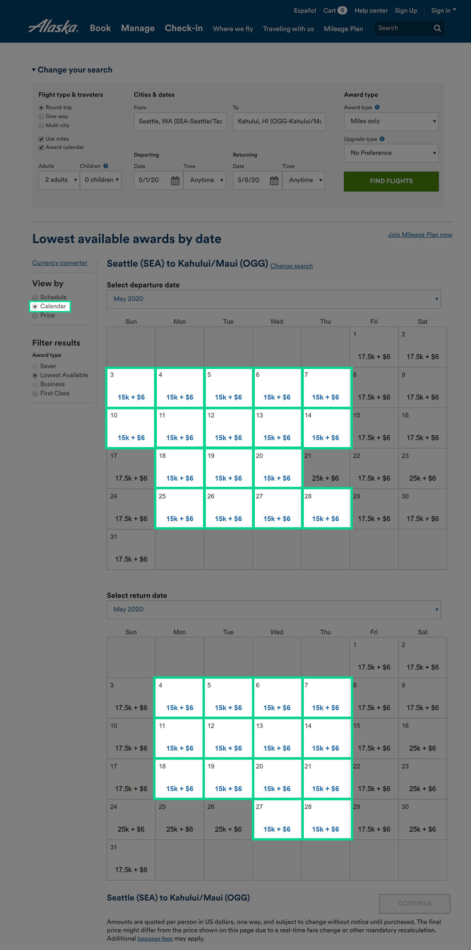View results by Calendar
The width and height of the screenshot is (471, 950).
pyautogui.click(x=35, y=306)
